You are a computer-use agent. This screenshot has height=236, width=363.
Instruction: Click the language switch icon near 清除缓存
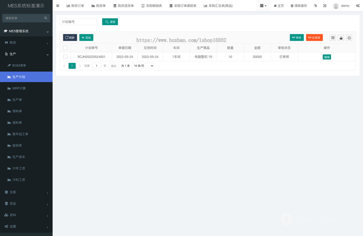point(315,5)
